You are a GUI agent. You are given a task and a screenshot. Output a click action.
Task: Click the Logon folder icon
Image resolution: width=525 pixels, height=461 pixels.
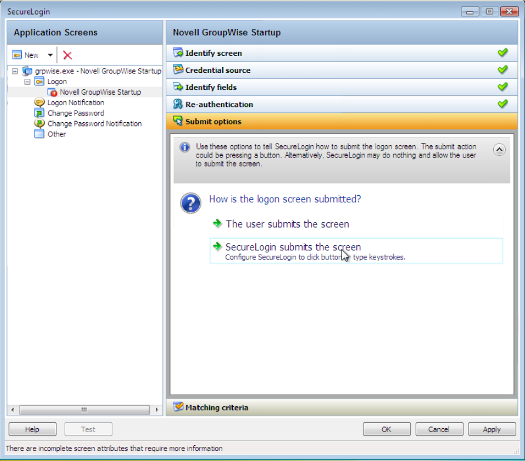coord(39,81)
